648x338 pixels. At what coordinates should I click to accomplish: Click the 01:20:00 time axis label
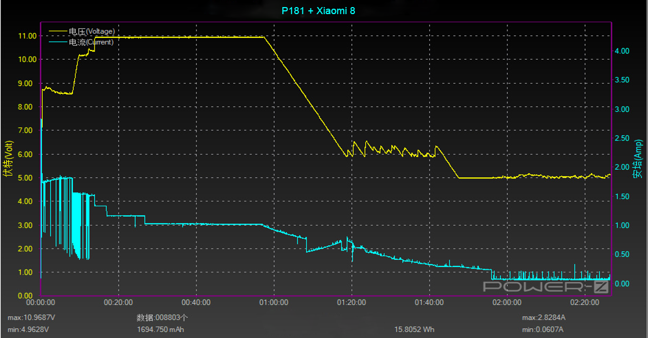point(351,303)
